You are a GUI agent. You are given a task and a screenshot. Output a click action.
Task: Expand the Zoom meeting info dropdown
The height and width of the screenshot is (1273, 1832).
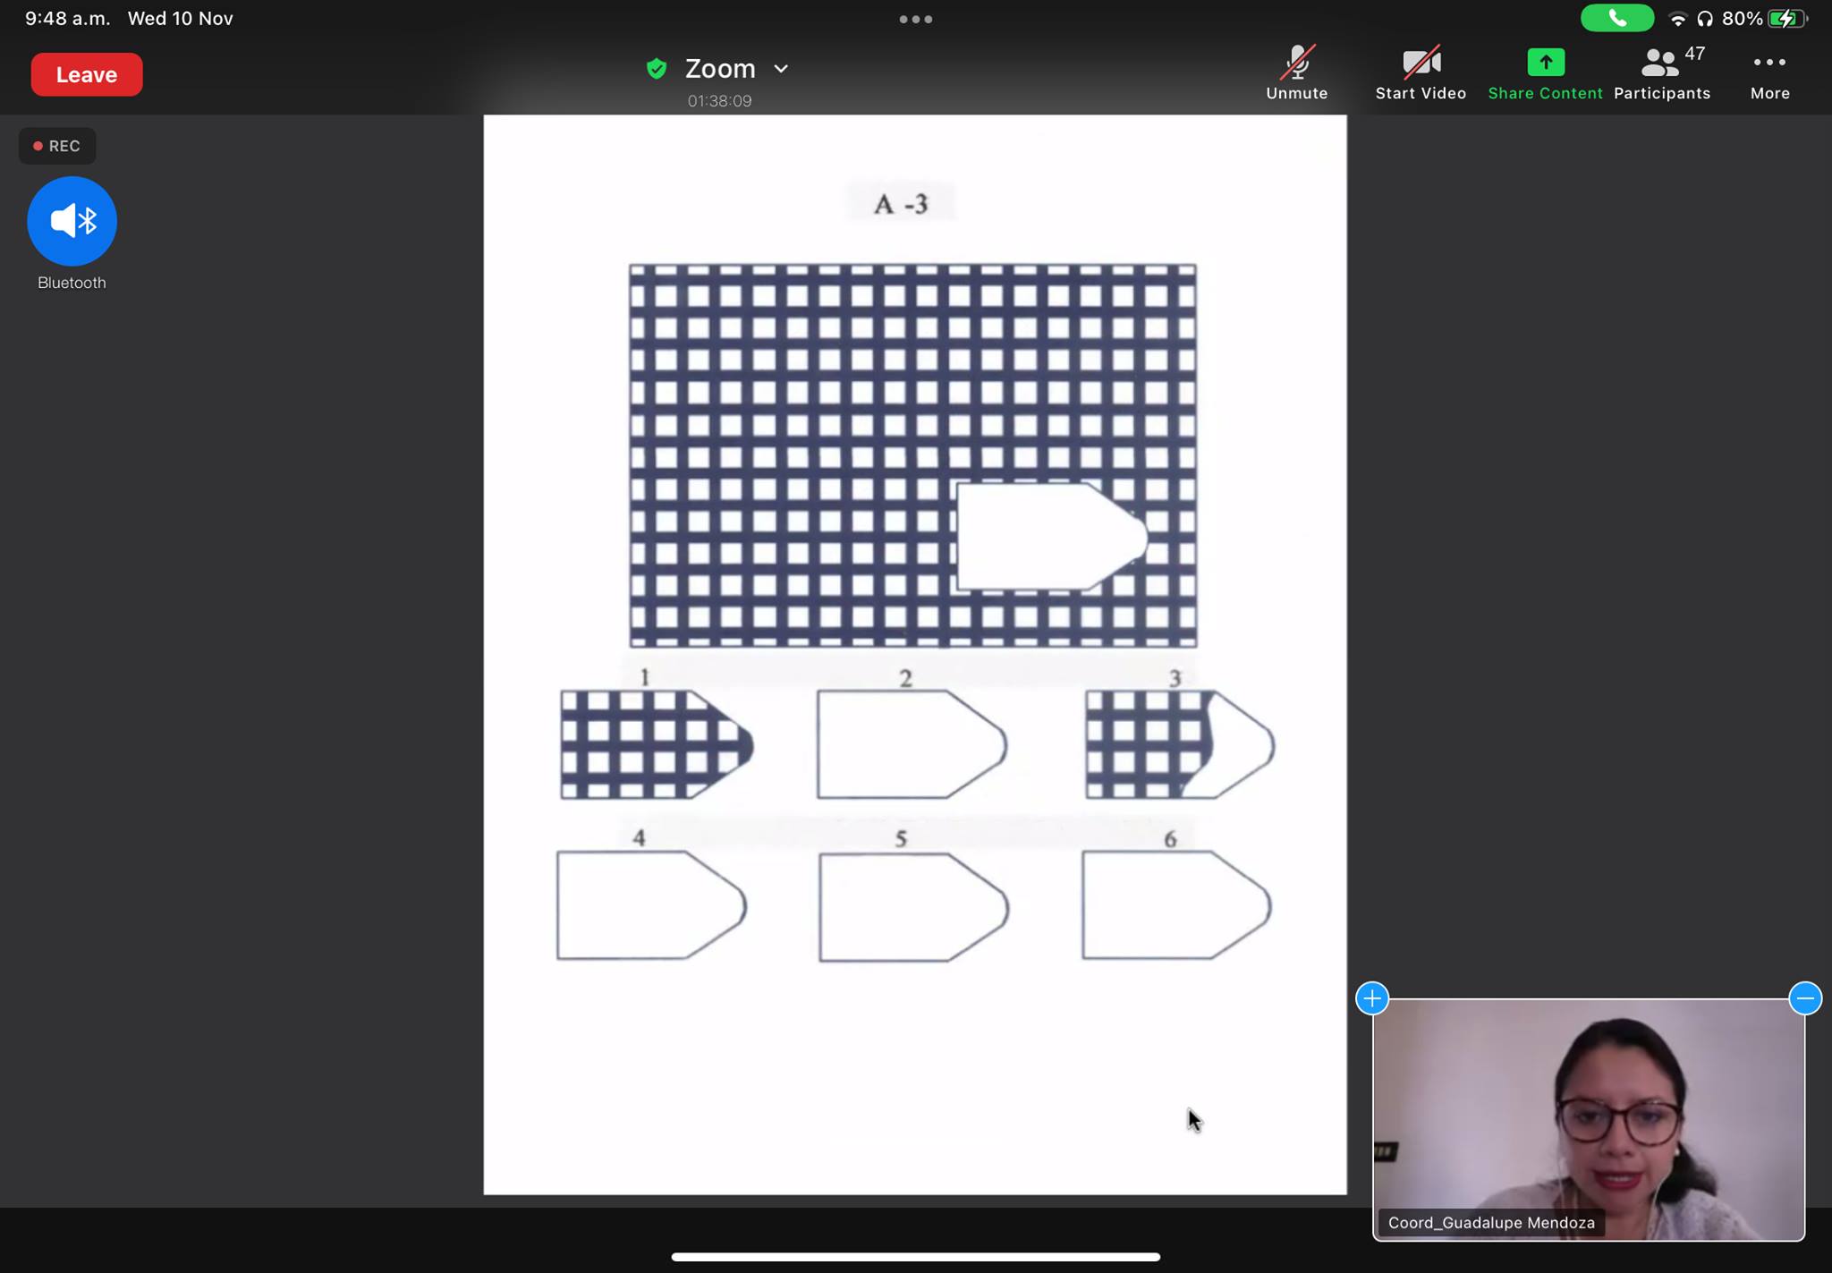coord(781,69)
